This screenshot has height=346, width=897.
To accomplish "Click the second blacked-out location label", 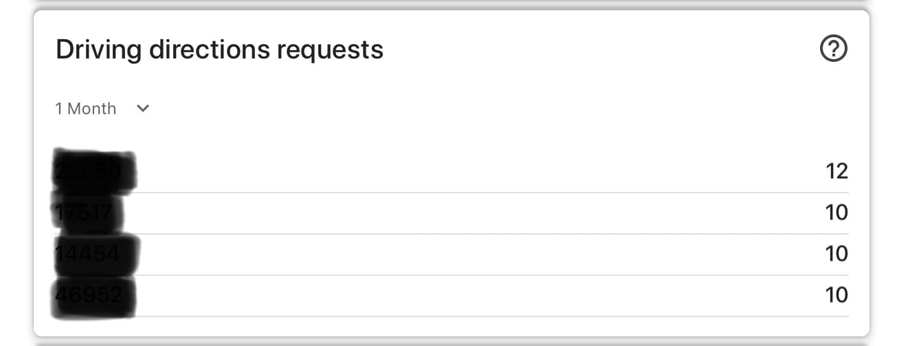I will click(x=88, y=213).
